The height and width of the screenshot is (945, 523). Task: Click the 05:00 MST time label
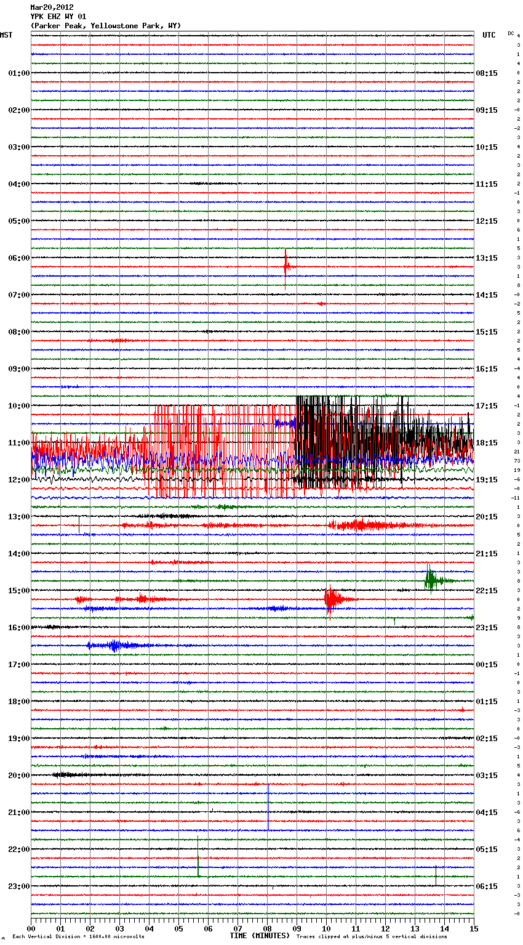[19, 221]
